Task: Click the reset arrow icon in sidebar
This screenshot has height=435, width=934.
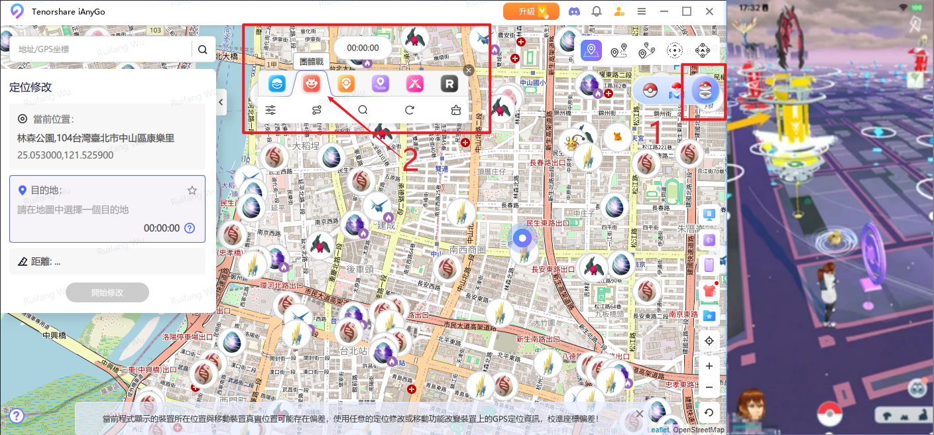Action: pos(709,412)
